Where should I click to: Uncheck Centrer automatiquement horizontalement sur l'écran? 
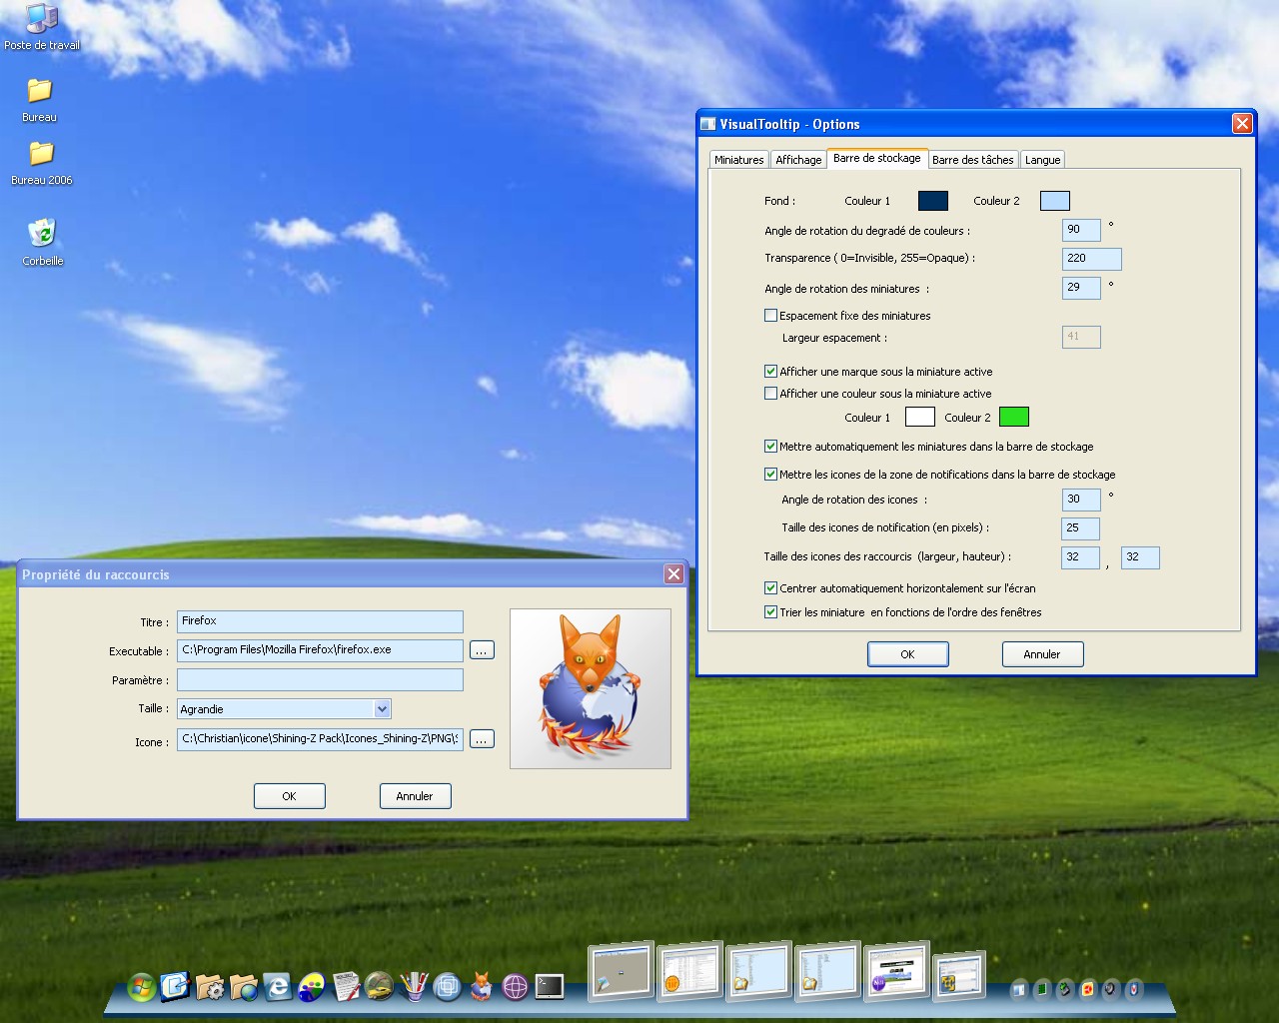(x=770, y=588)
